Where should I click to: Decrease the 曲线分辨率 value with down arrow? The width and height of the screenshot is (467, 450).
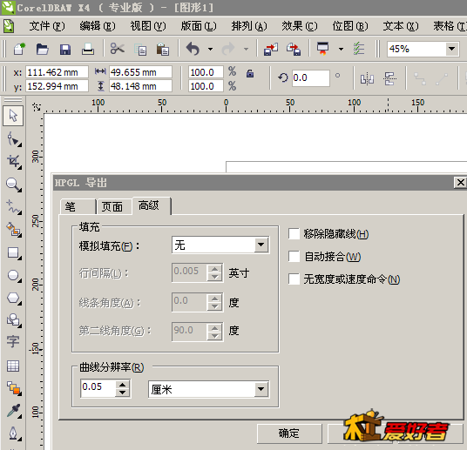(x=122, y=393)
